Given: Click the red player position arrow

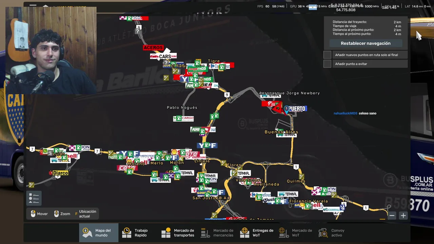Looking at the screenshot, I should tap(278, 108).
